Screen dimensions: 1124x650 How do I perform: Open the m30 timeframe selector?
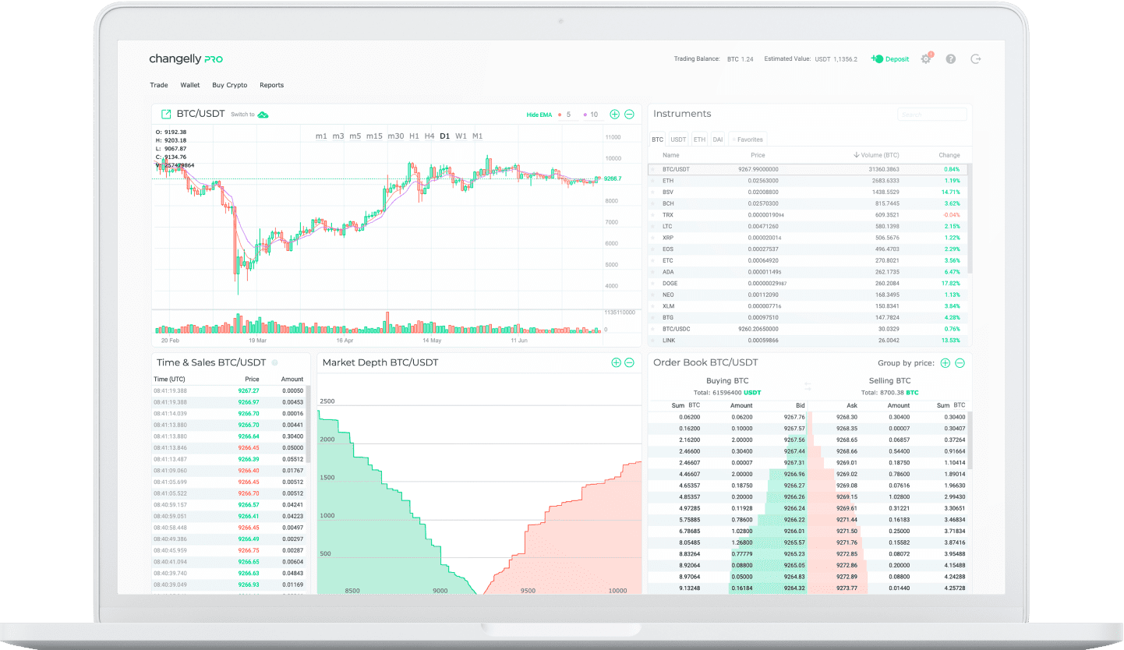pos(396,136)
